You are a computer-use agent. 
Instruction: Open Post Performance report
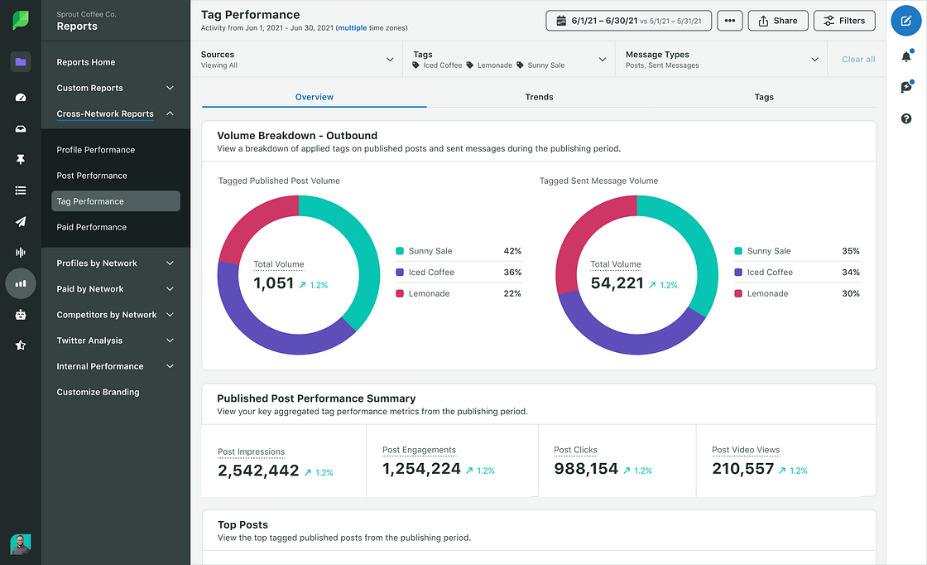click(92, 176)
